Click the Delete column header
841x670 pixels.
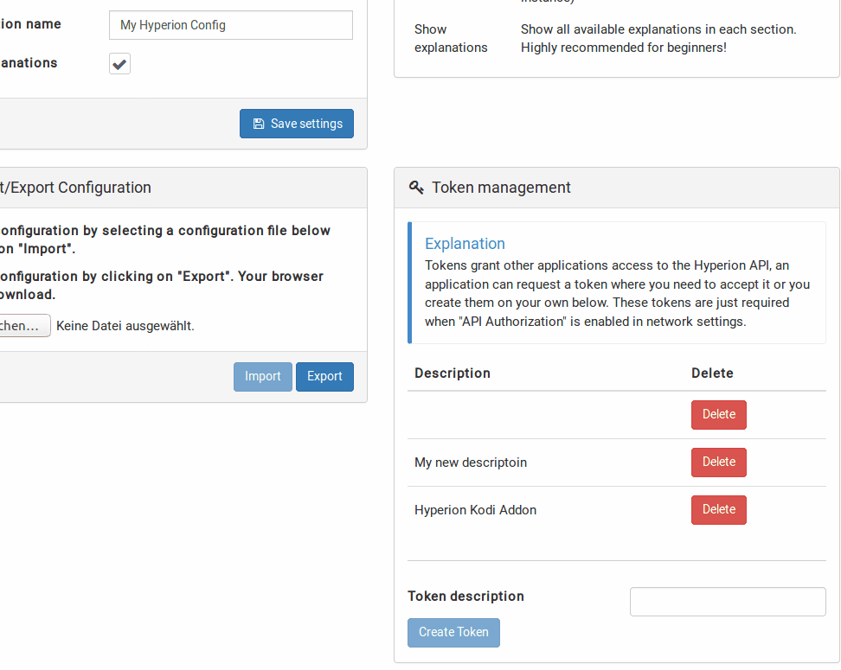[x=712, y=373]
